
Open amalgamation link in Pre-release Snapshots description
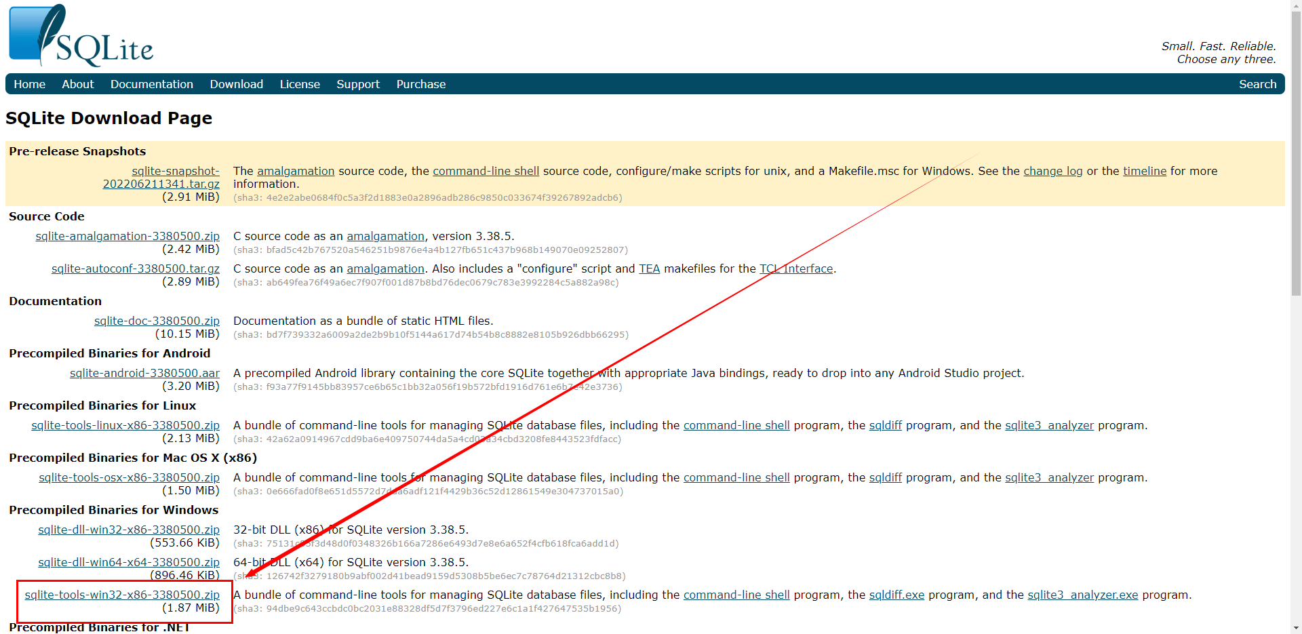point(296,171)
